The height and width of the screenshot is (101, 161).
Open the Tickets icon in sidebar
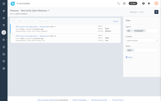click(x=4, y=11)
